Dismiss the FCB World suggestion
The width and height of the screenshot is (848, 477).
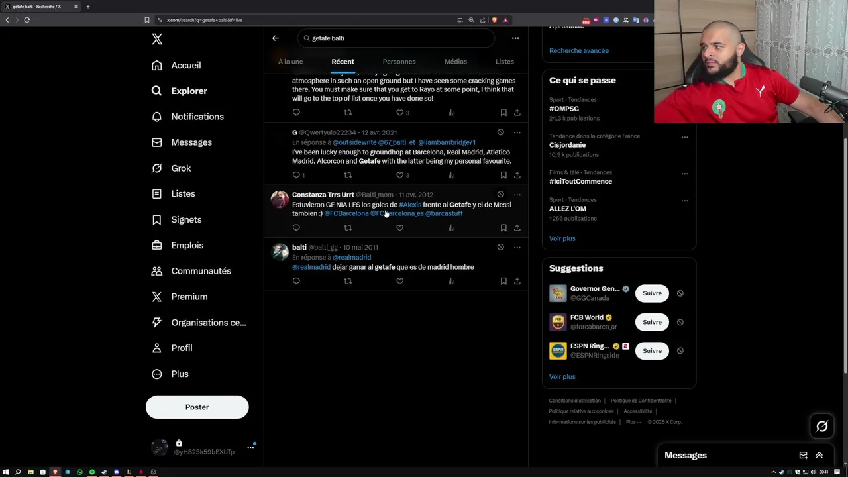point(680,322)
